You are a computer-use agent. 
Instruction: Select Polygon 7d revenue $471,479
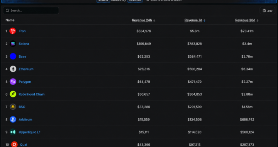pos(195,82)
